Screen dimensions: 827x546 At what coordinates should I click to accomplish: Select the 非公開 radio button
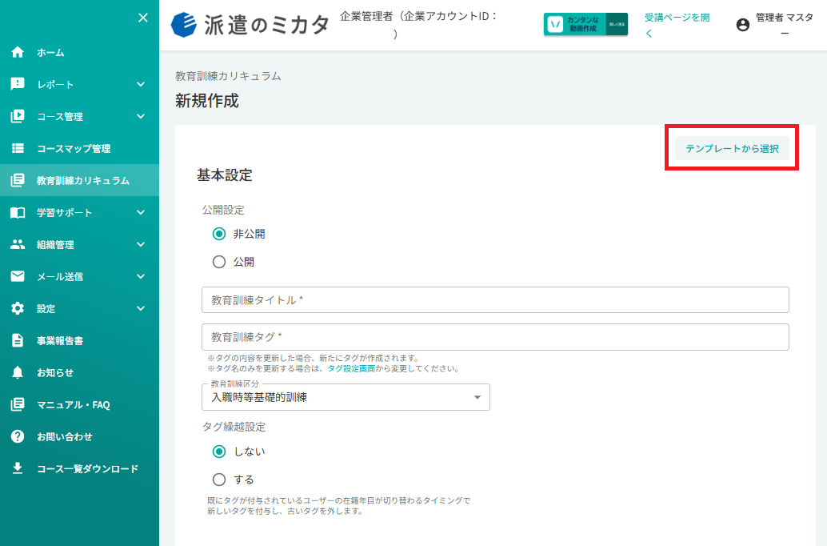pos(219,234)
